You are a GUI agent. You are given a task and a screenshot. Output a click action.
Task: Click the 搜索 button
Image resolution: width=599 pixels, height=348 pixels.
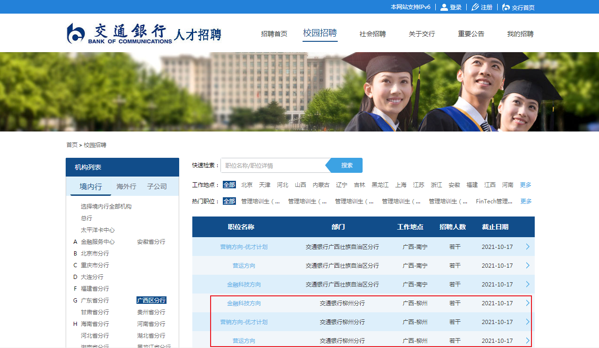pyautogui.click(x=347, y=165)
